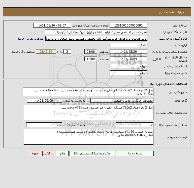Click the deadline time 08:00 field

click(x=90, y=51)
